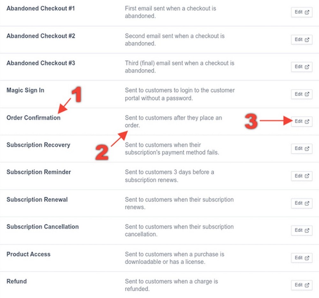
Task: Click the external-link icon on Refund Edit button
Action: tap(307, 285)
